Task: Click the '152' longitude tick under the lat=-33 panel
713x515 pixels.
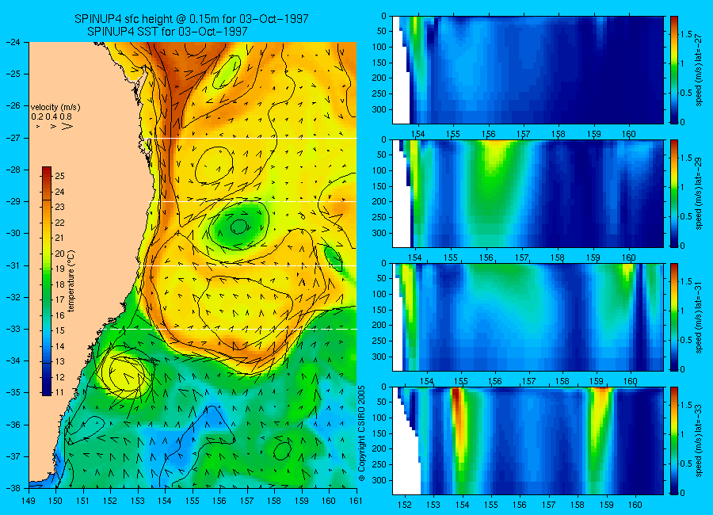Action: pyautogui.click(x=404, y=505)
